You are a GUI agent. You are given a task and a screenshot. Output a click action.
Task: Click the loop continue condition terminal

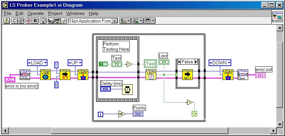pyautogui.click(x=194, y=114)
